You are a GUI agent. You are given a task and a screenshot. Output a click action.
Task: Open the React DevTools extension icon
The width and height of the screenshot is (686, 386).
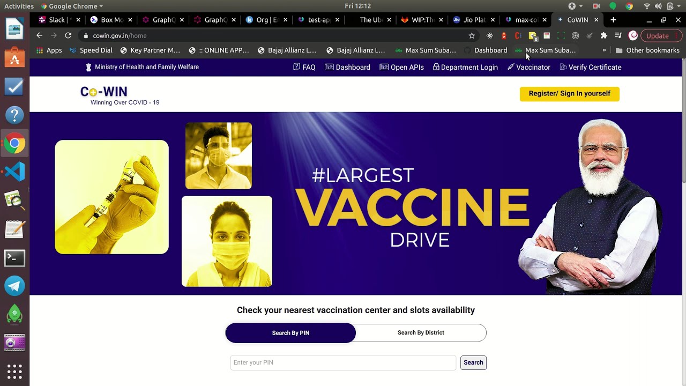click(489, 35)
